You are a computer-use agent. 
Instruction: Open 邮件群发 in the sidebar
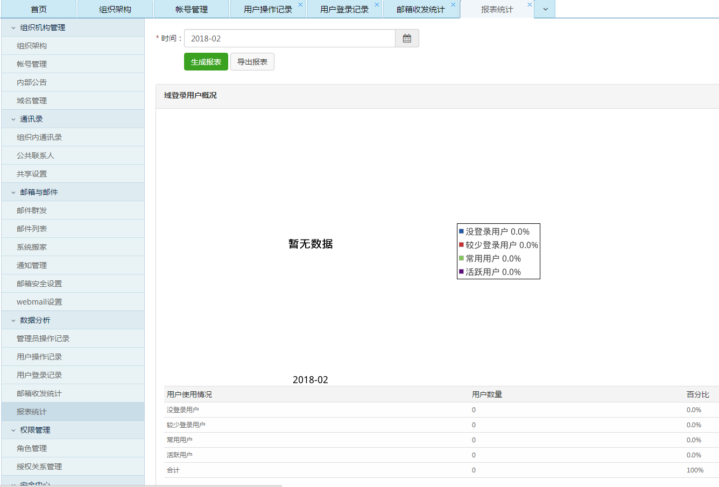click(x=73, y=210)
